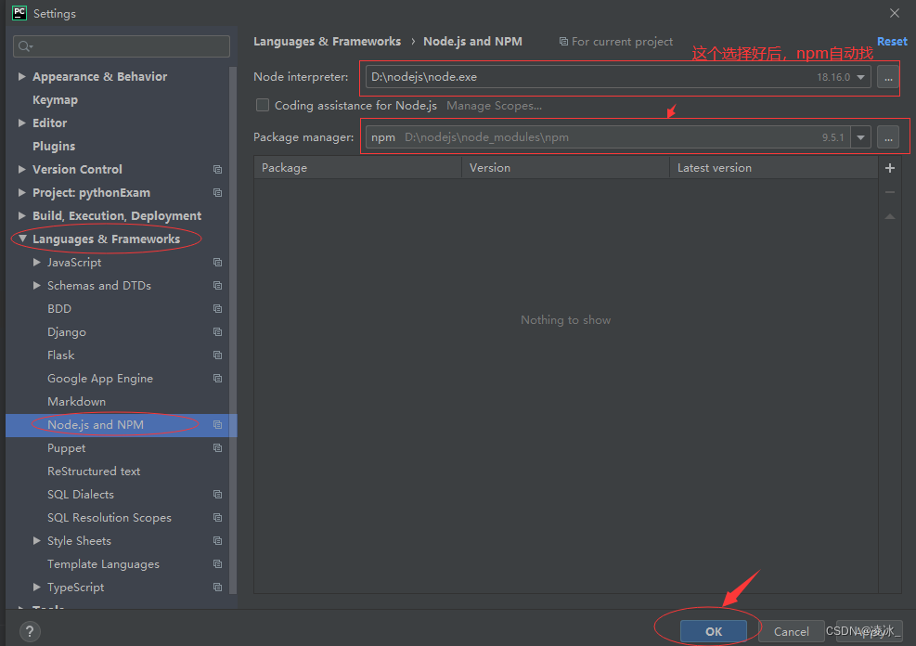Image resolution: width=916 pixels, height=646 pixels.
Task: Open the Node interpreter dropdown arrow
Action: click(860, 77)
